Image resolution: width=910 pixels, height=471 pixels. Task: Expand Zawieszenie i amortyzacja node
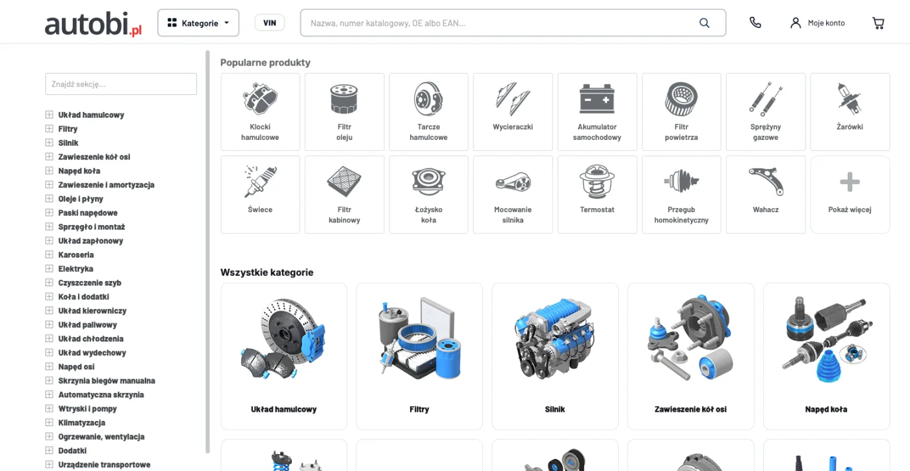click(49, 185)
